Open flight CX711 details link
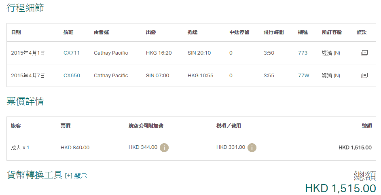The width and height of the screenshot is (381, 195). 72,53
